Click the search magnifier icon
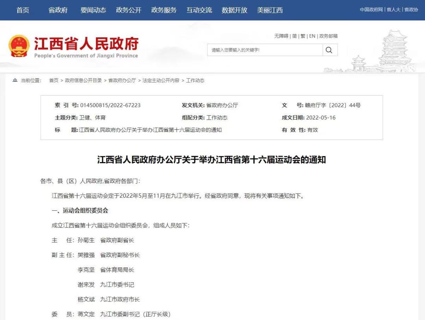Viewport: 425px width, 320px height. click(329, 50)
